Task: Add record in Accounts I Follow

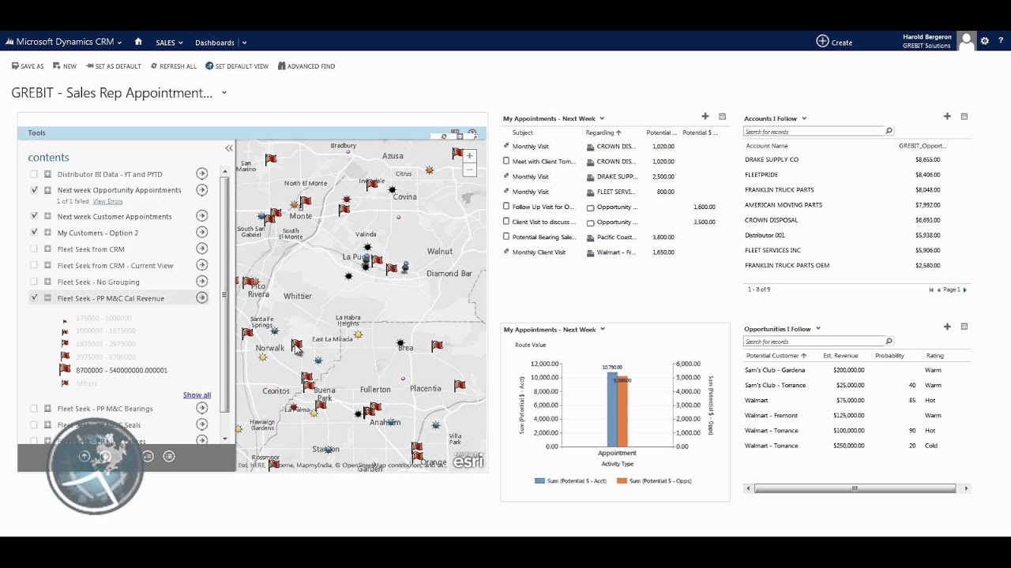Action: (x=947, y=117)
